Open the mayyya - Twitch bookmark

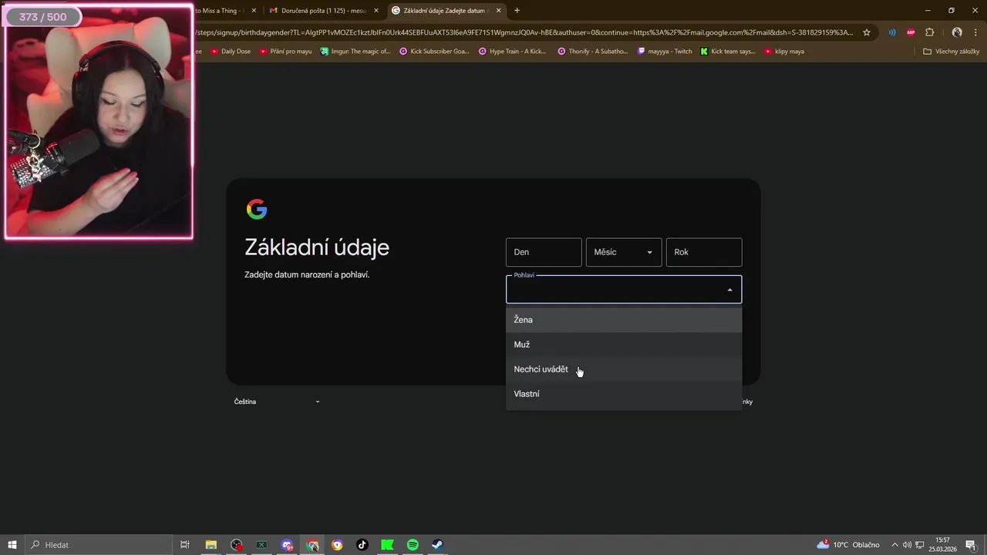[665, 52]
